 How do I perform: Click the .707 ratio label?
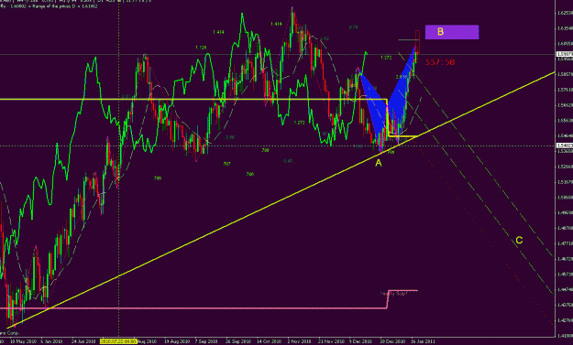(226, 164)
